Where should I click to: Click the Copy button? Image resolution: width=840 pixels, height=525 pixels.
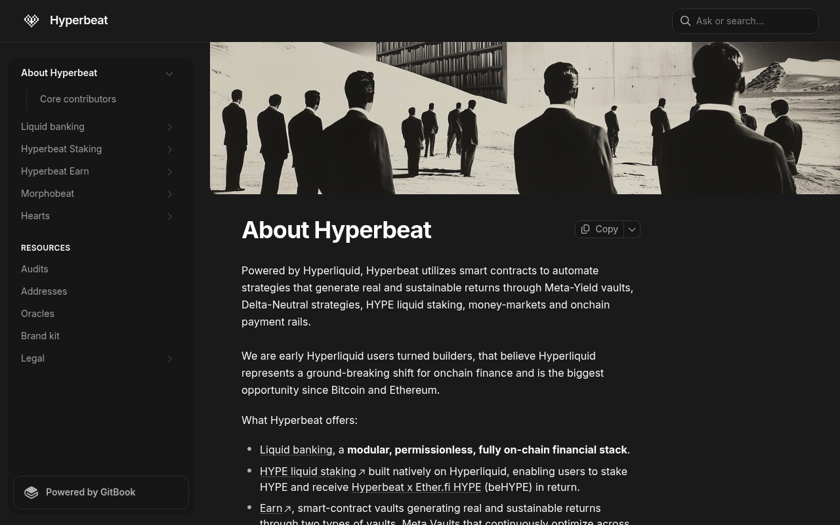(599, 229)
